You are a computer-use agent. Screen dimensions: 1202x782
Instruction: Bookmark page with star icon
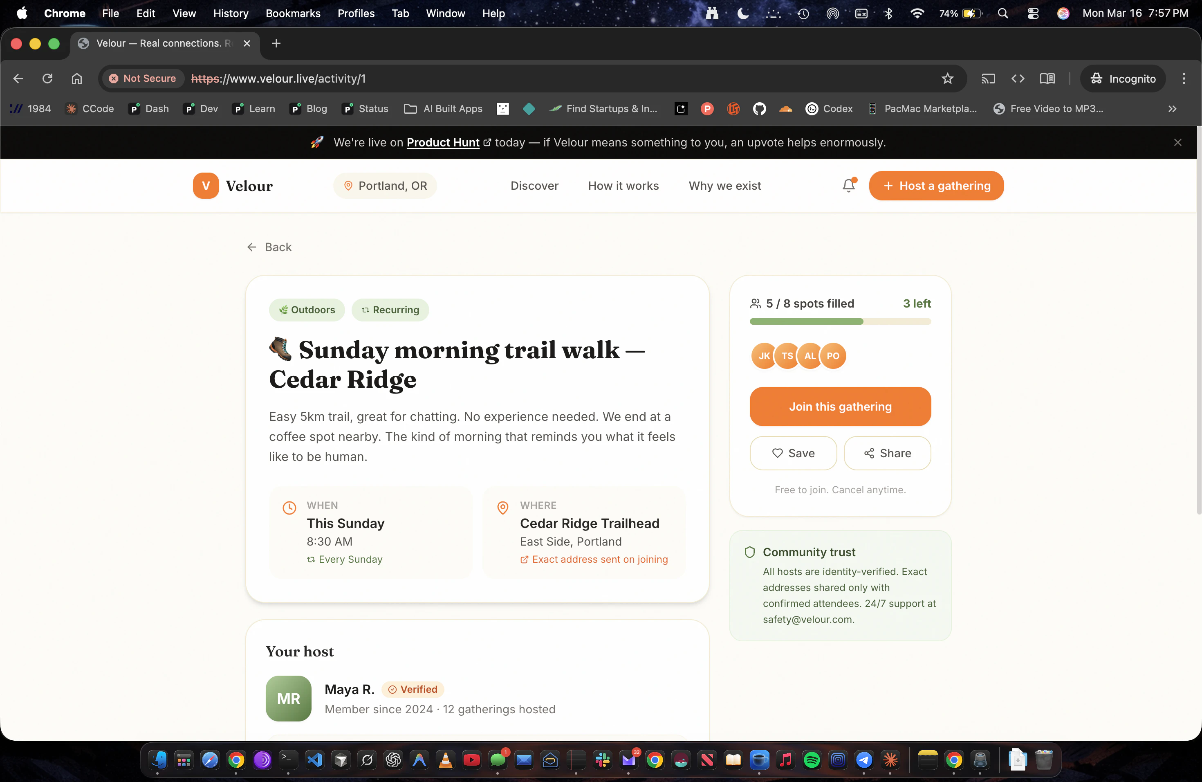[947, 79]
